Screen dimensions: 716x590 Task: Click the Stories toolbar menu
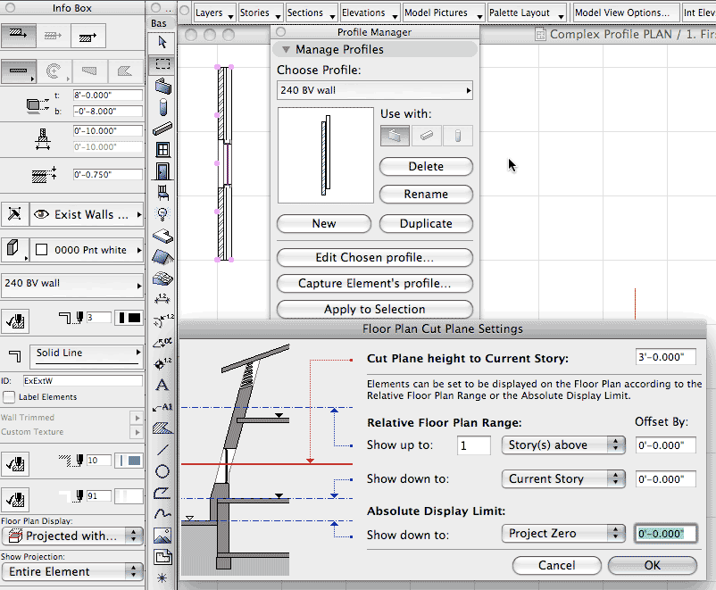click(x=259, y=12)
